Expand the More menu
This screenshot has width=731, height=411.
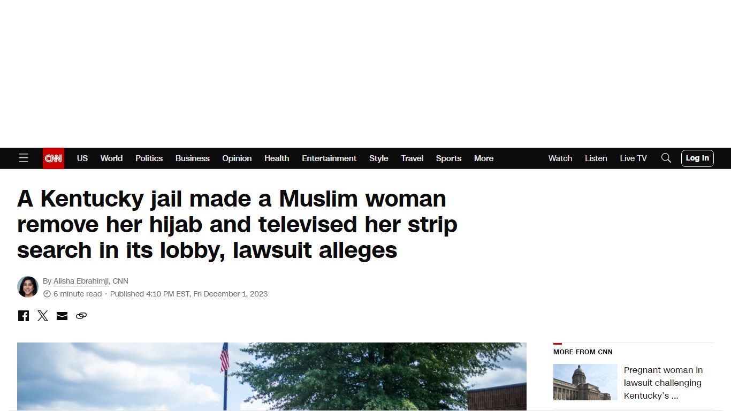(484, 158)
